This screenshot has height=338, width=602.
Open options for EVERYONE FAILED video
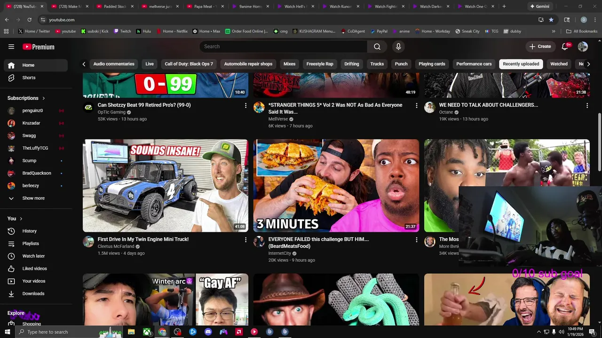[416, 240]
